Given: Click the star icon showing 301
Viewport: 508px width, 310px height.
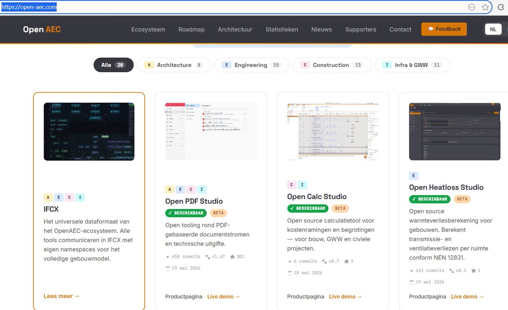Looking at the screenshot, I should click(232, 256).
